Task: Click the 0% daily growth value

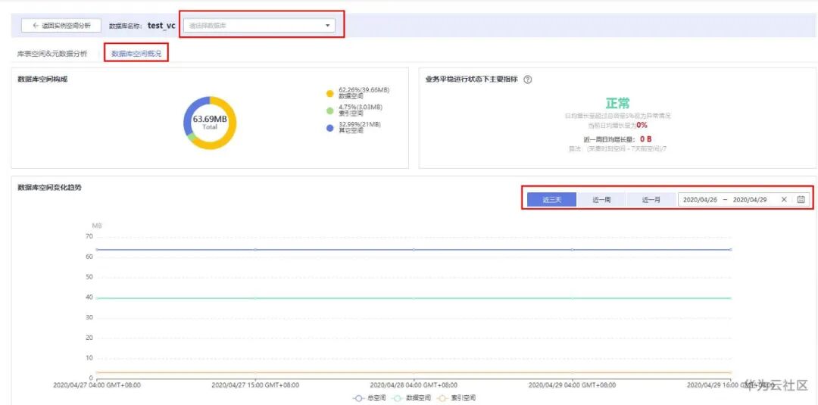Action: pyautogui.click(x=642, y=126)
